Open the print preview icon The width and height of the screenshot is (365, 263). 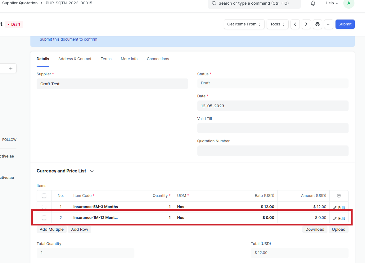click(317, 24)
